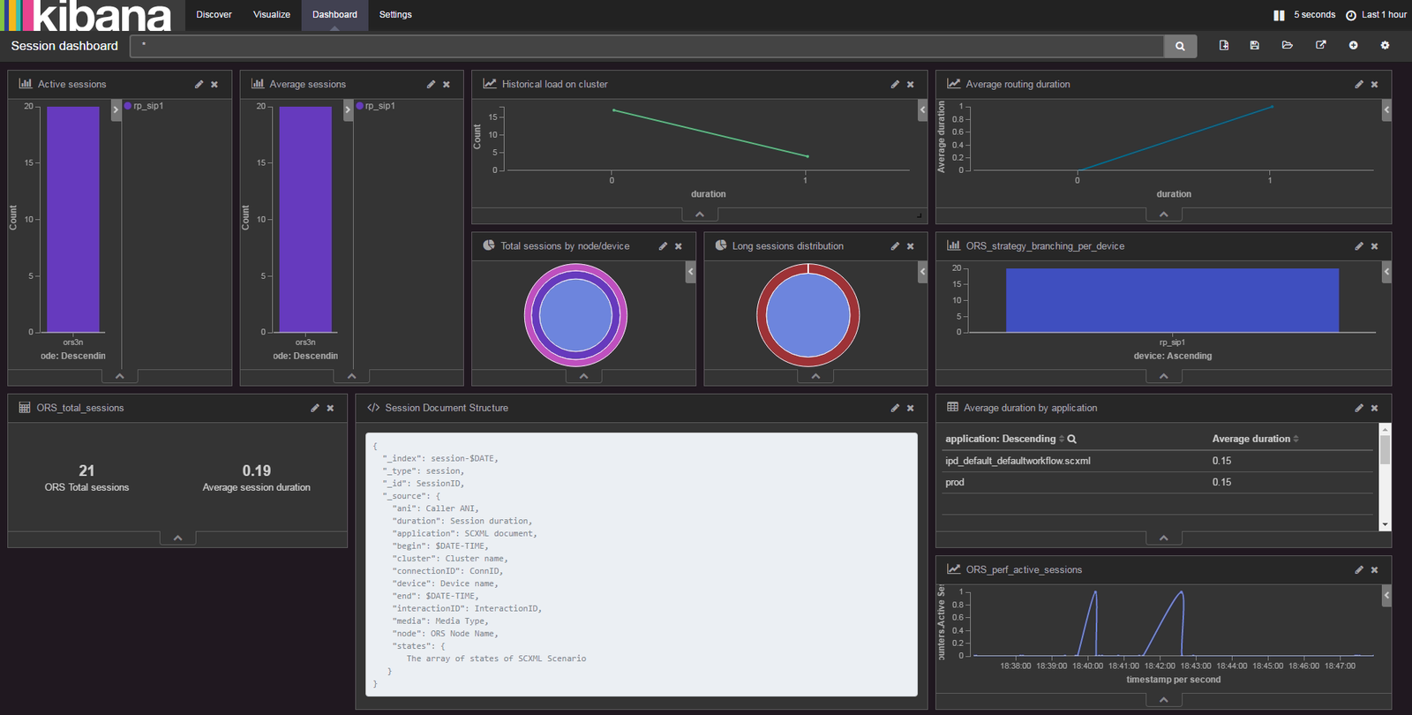
Task: Pause the auto-refresh
Action: click(1279, 15)
